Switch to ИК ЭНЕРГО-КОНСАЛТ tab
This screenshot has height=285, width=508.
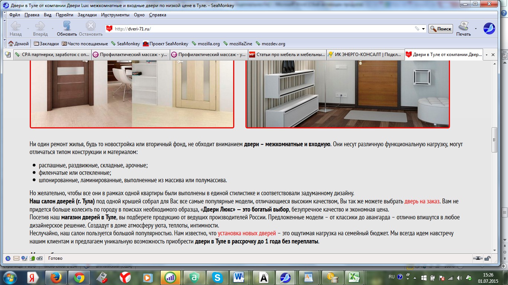365,55
